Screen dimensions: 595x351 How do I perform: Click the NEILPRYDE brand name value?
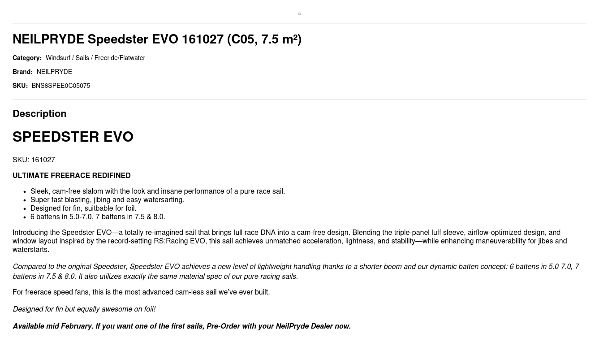point(54,72)
